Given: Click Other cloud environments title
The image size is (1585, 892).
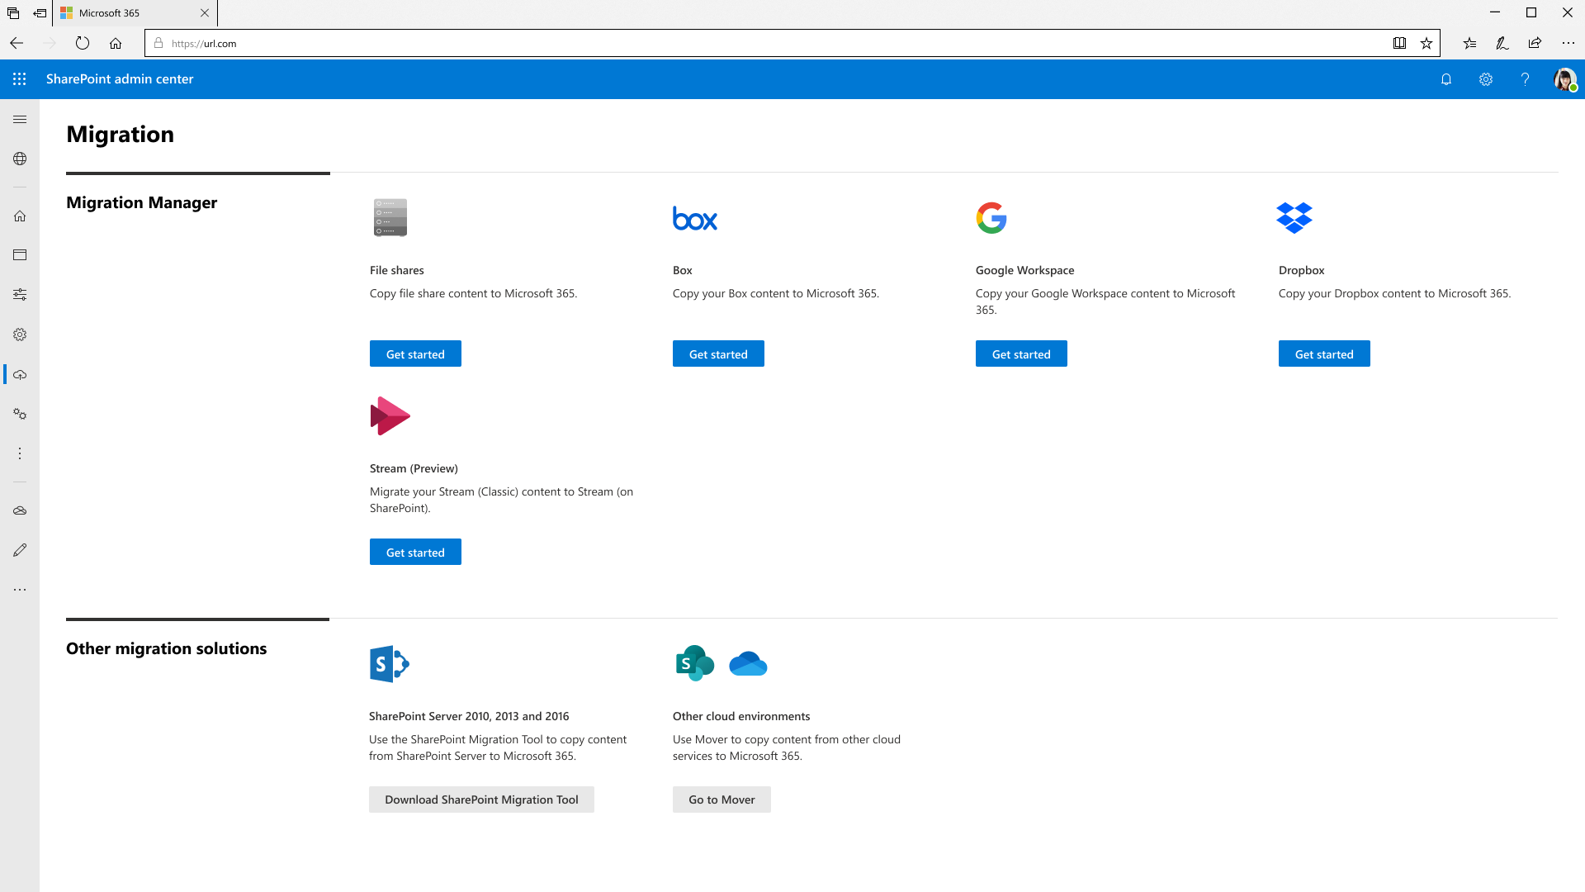Looking at the screenshot, I should coord(740,716).
